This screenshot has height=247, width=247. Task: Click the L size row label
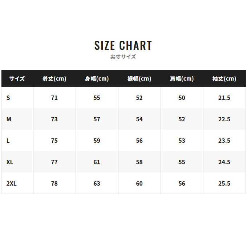[x=8, y=141]
